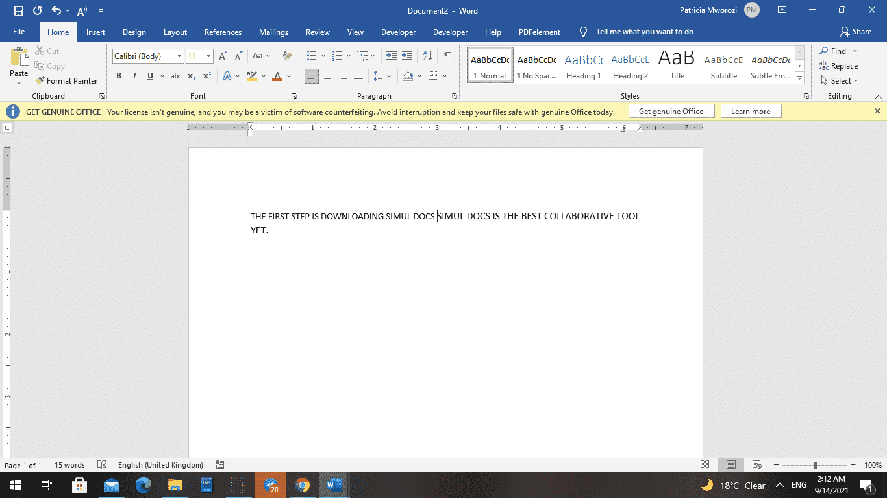Toggle italic formatting

[x=134, y=76]
